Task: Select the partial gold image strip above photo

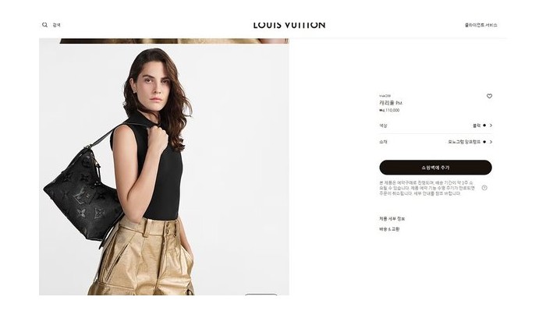Action: 174,41
